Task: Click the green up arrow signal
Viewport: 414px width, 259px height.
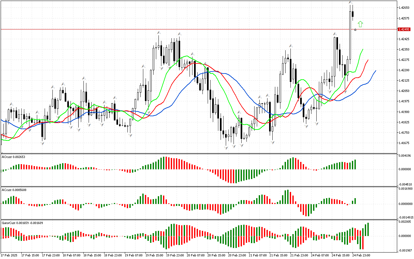Action: pyautogui.click(x=360, y=24)
